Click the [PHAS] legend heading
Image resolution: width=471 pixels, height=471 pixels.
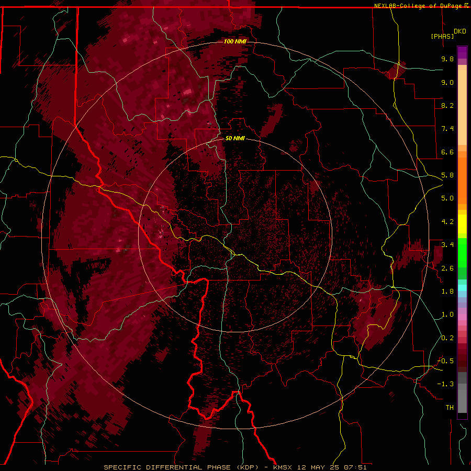442,36
